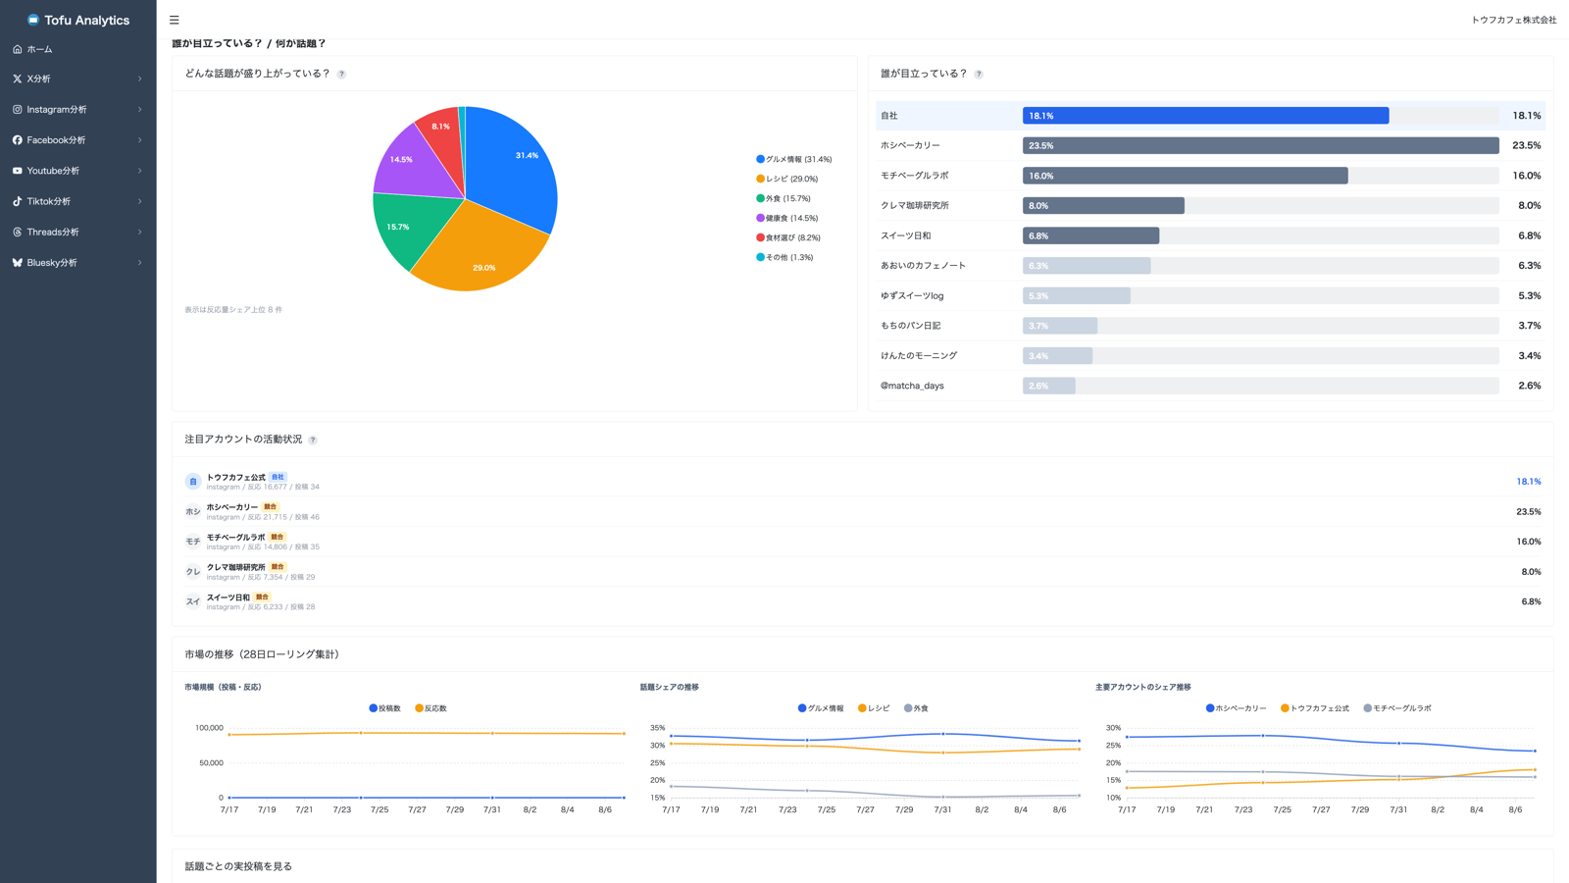Toggle トウフカフェ公式 series in share chart legend
This screenshot has width=1569, height=883.
point(1315,708)
